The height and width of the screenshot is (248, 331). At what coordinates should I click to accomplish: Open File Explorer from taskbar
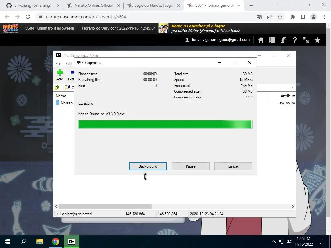39,242
